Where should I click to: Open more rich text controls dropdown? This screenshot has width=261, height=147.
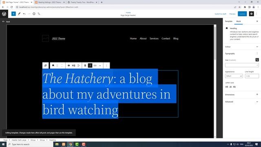100,65
